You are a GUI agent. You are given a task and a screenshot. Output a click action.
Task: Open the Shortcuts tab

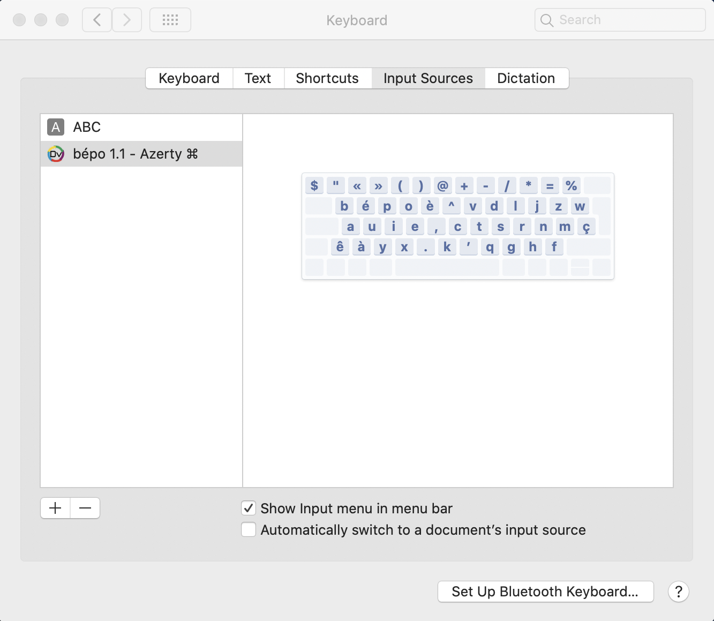[x=327, y=78]
